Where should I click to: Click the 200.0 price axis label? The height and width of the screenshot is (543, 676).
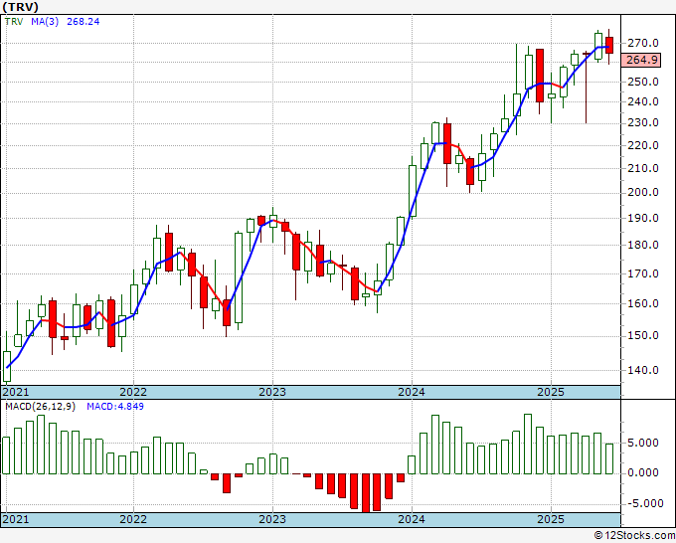[x=643, y=192]
